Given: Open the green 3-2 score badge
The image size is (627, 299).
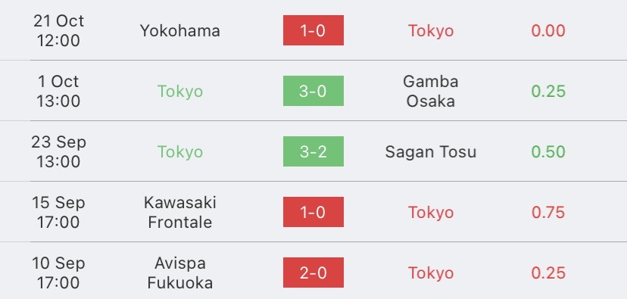Looking at the screenshot, I should (x=313, y=151).
